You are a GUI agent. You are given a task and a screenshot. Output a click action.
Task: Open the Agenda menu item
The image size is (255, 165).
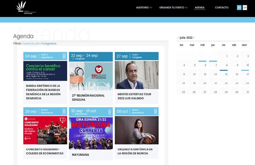(x=199, y=7)
